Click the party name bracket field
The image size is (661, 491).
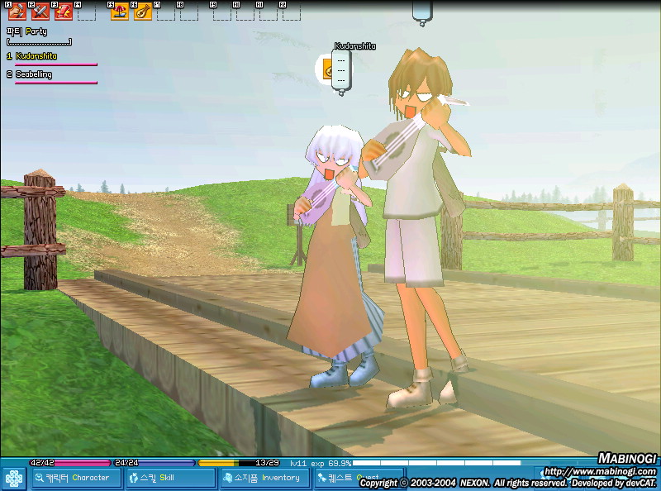pyautogui.click(x=39, y=42)
